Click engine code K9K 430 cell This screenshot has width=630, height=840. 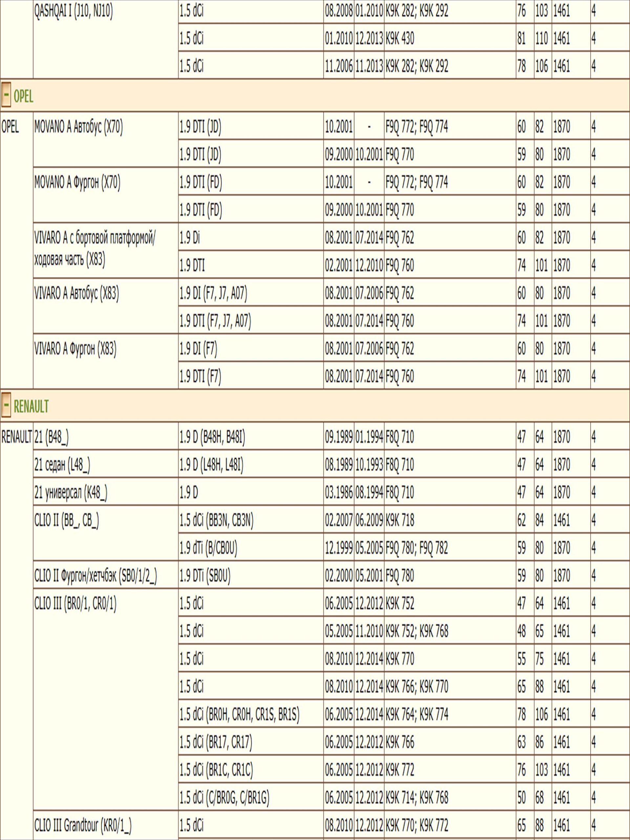(x=400, y=39)
